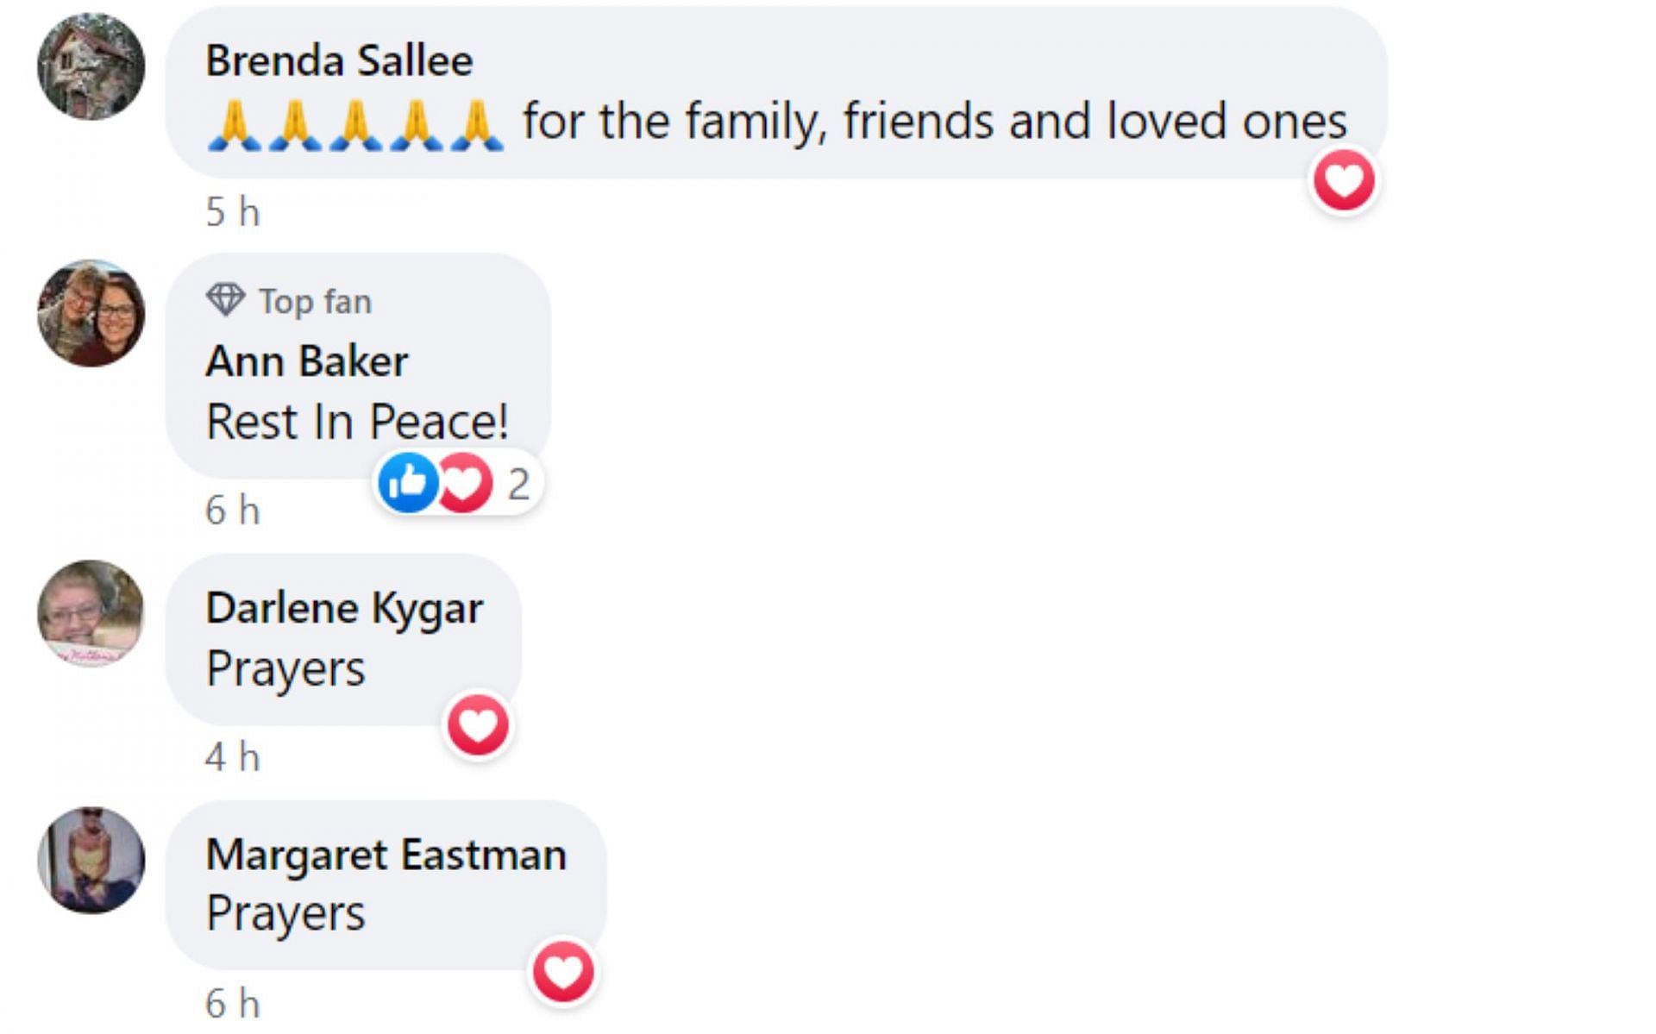
Task: Click the 6 h timestamp under Margaret Eastman's comment
Action: pos(232,1004)
